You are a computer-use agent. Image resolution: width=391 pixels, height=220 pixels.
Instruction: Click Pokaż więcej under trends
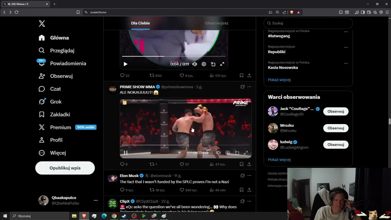[x=279, y=80]
